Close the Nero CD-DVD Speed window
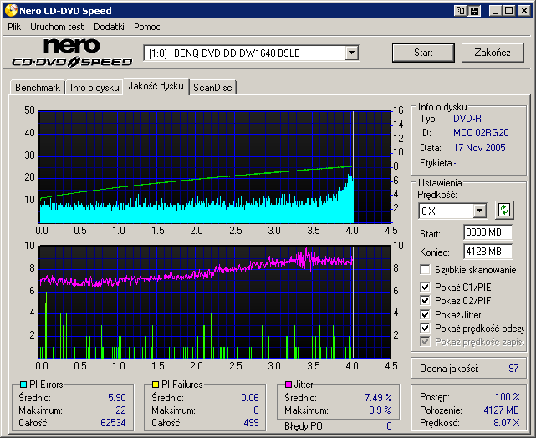Screen dimensions: 536x438 (524, 11)
